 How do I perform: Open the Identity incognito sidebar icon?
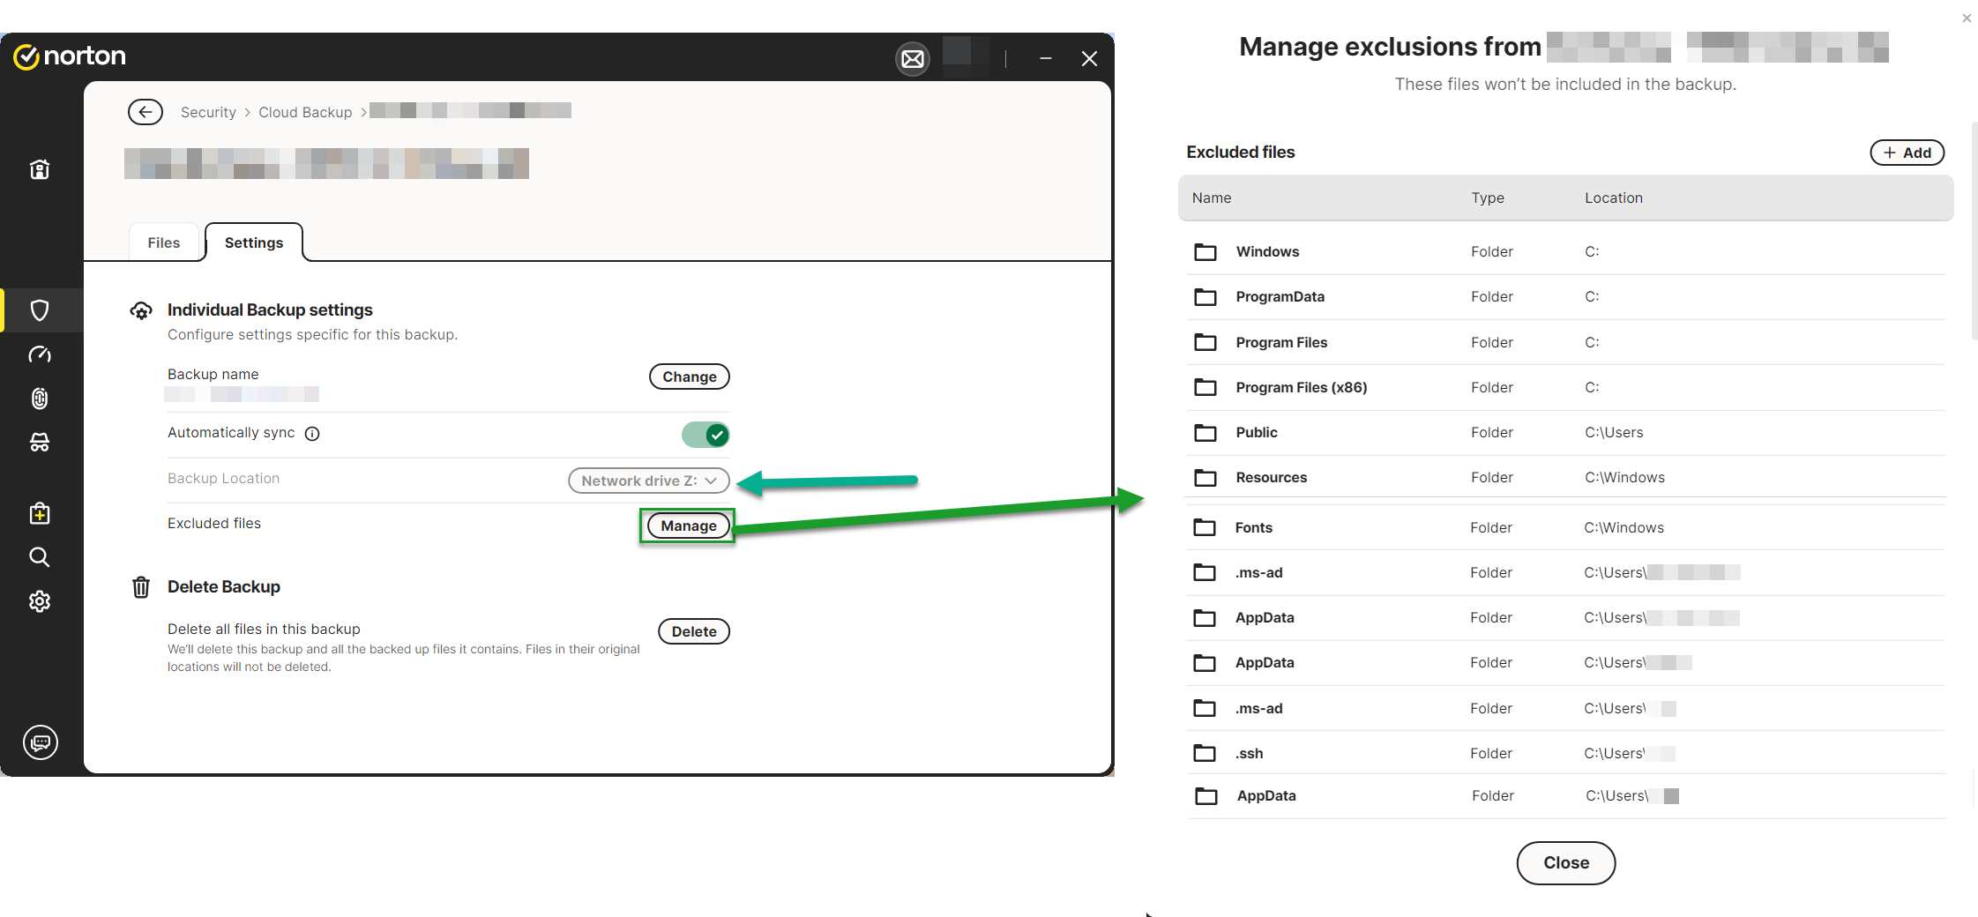[x=40, y=443]
